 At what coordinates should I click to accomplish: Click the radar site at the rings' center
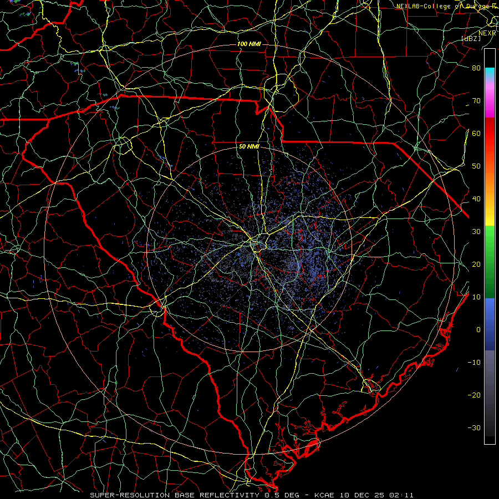[249, 249]
